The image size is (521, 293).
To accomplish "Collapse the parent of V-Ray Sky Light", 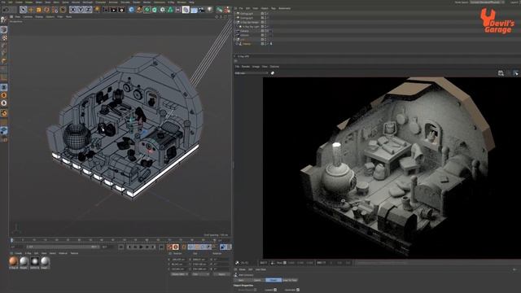I will (x=235, y=22).
